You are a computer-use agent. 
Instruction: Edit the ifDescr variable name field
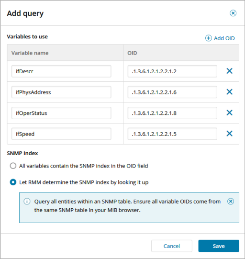[61, 71]
